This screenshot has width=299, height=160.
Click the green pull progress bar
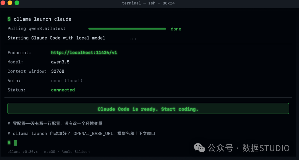tap(127, 29)
